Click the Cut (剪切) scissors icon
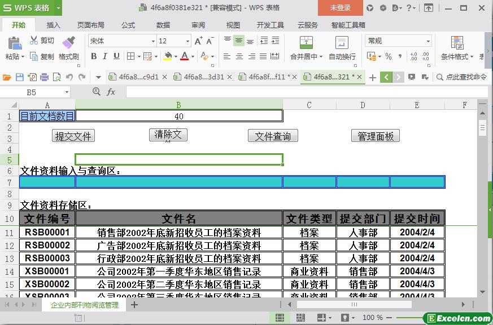The width and height of the screenshot is (493, 325). pyautogui.click(x=34, y=41)
